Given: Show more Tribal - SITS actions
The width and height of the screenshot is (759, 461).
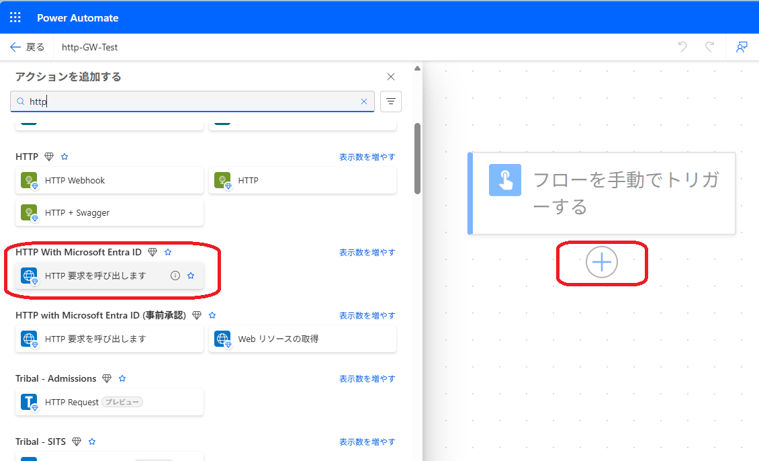Looking at the screenshot, I should [x=367, y=442].
